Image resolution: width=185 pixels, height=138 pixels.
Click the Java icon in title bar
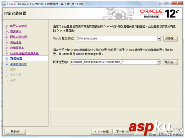tap(4, 4)
